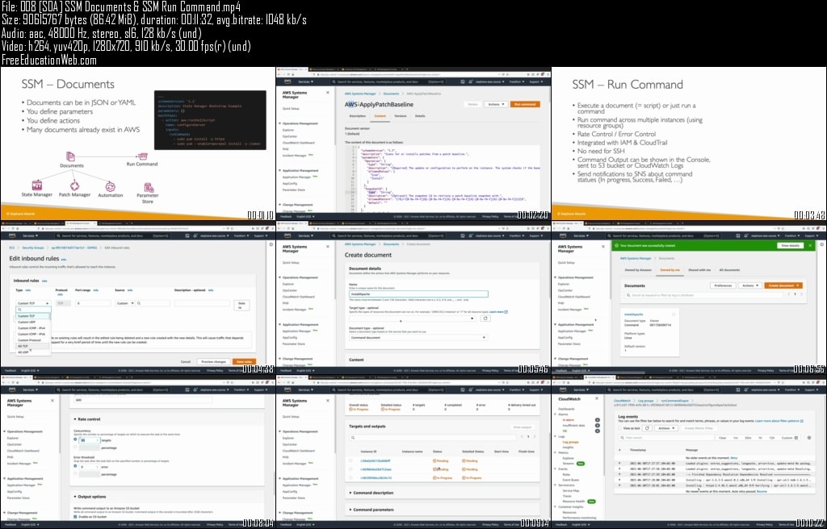Click the refresh icon beside Target type dropdown

pyautogui.click(x=485, y=319)
